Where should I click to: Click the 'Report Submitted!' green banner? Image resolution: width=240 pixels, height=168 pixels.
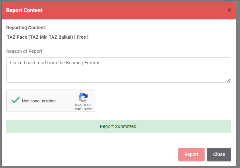pyautogui.click(x=119, y=127)
